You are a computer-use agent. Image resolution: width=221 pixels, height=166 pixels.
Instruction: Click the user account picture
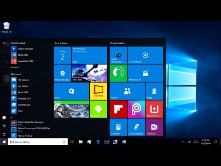point(4,118)
